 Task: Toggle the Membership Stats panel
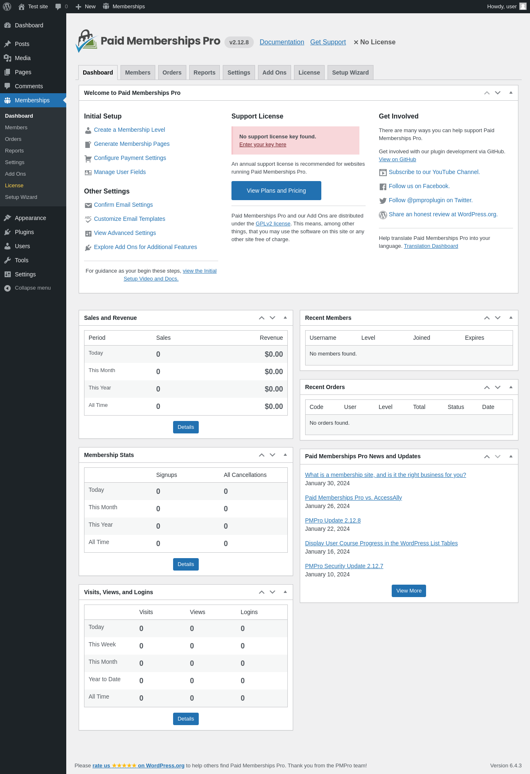[x=285, y=455]
